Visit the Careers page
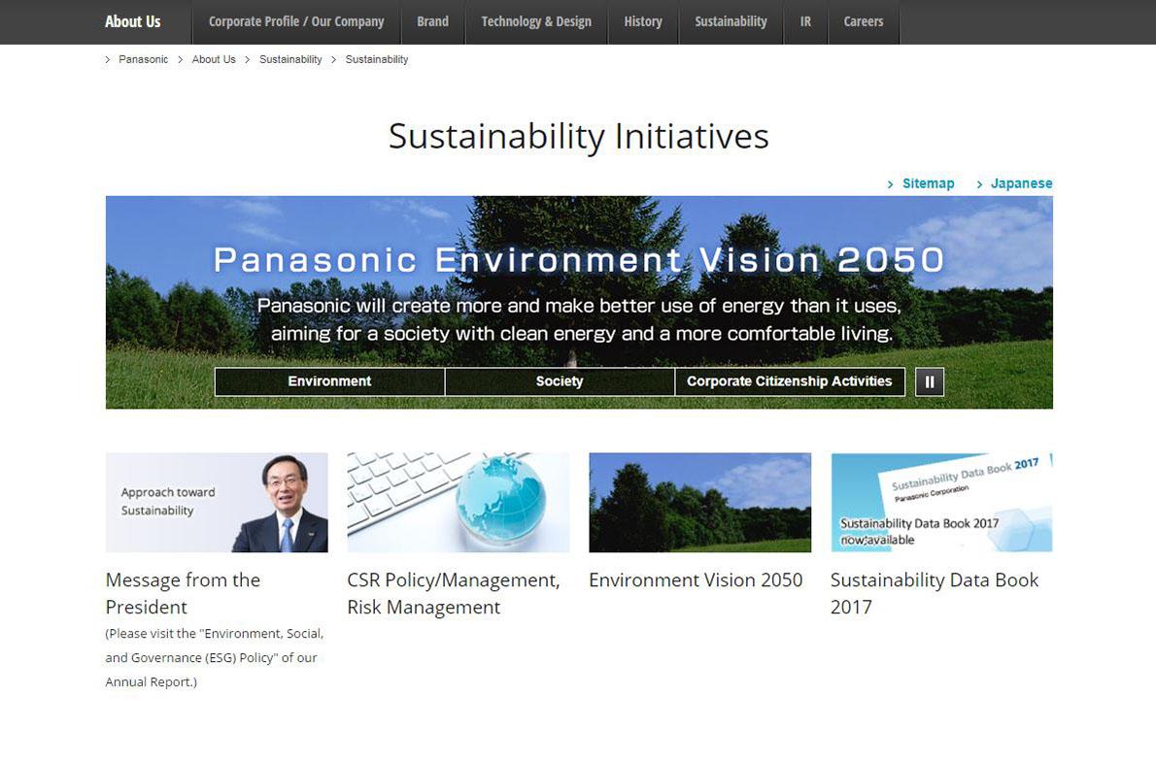The image size is (1156, 761). [x=864, y=21]
